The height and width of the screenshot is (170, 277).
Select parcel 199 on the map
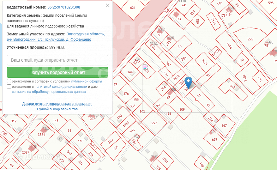click(202, 165)
